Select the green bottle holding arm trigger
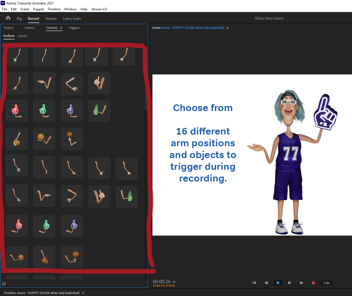 99,111
